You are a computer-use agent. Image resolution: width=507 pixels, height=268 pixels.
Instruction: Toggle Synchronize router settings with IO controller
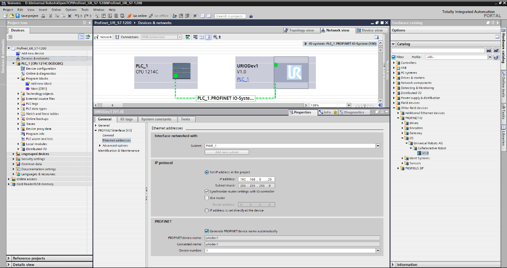pos(207,191)
